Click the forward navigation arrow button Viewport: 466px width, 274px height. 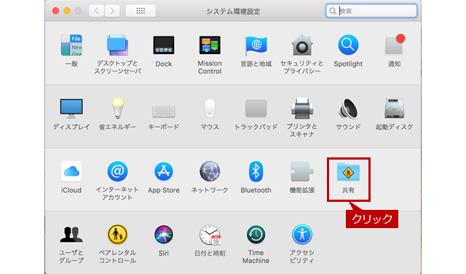(112, 11)
